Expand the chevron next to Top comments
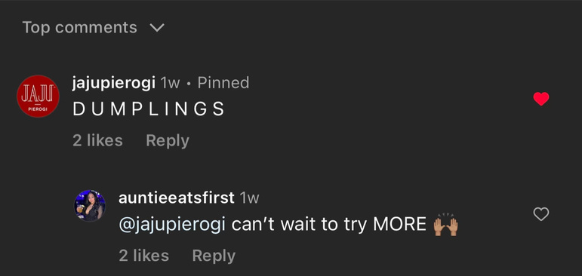 pyautogui.click(x=157, y=28)
